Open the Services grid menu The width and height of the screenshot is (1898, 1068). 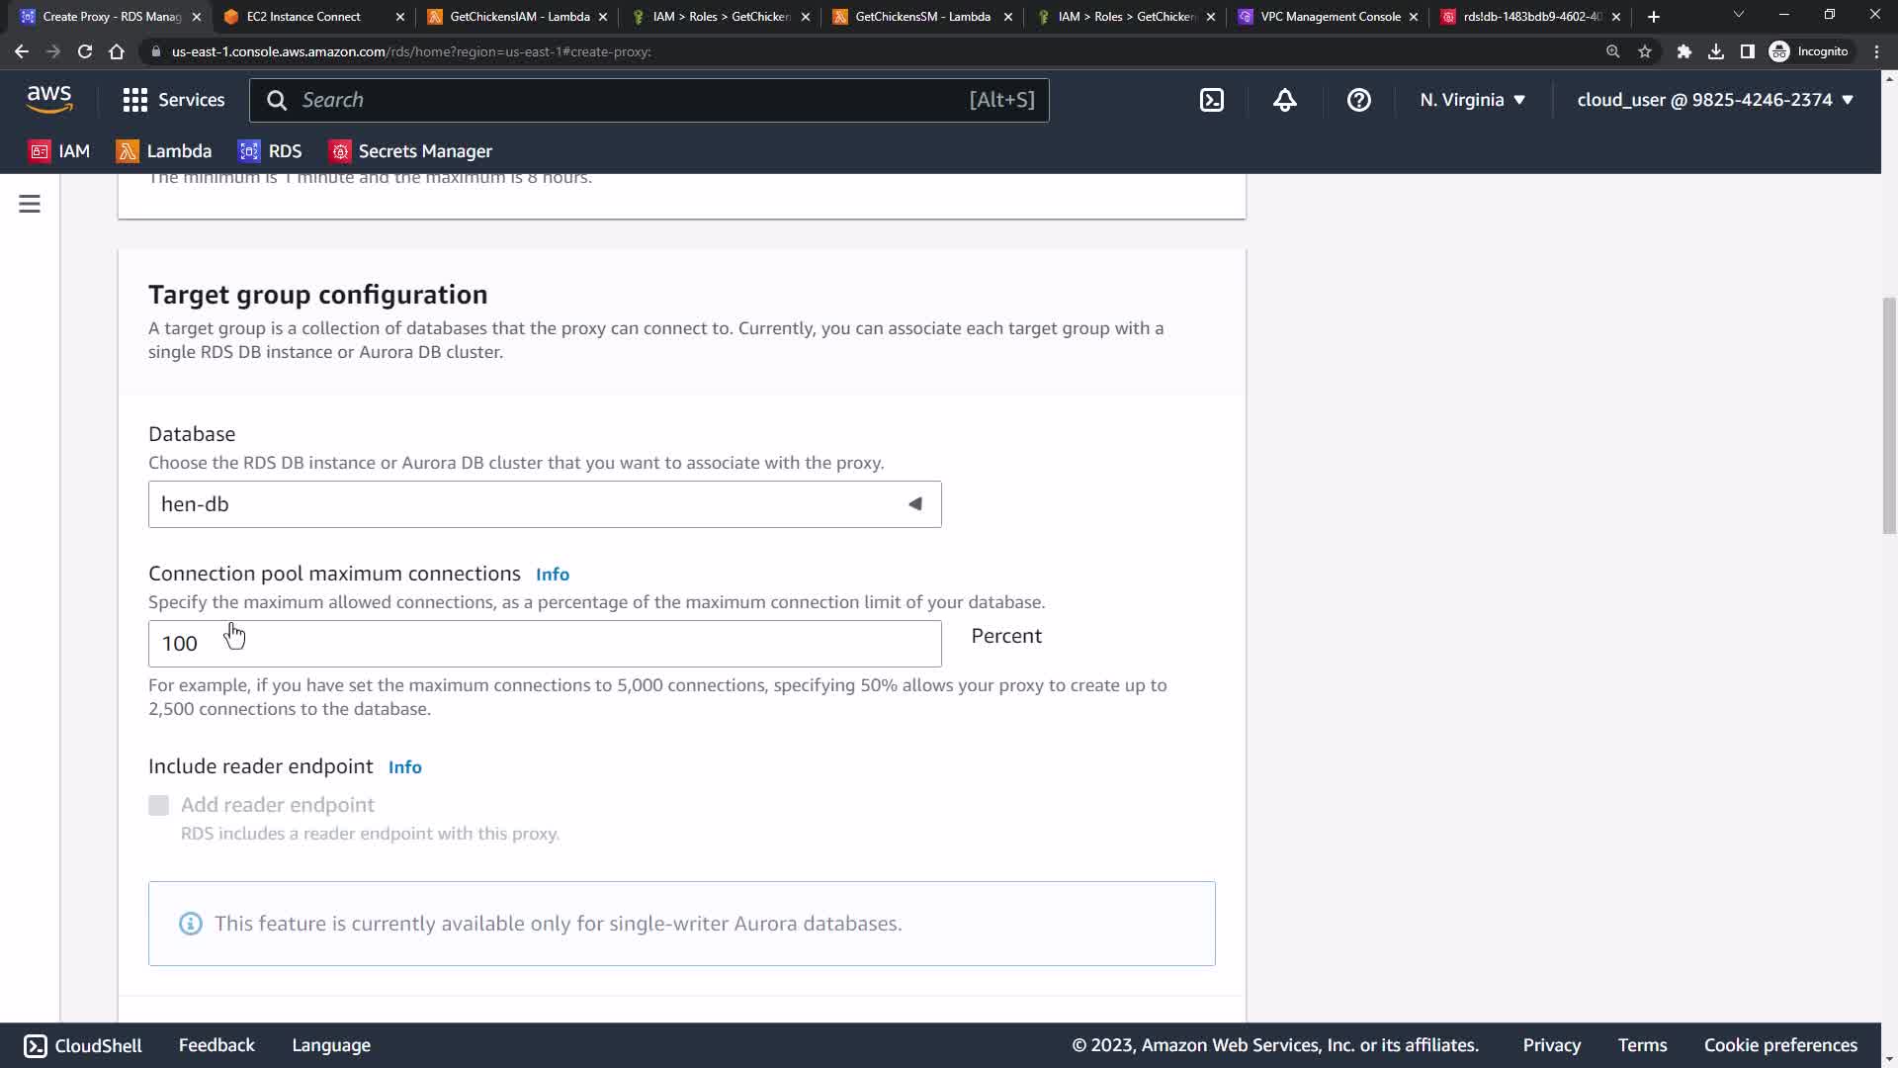(x=173, y=100)
